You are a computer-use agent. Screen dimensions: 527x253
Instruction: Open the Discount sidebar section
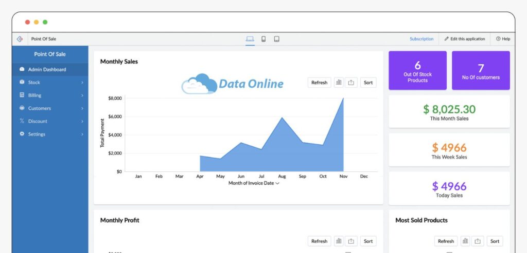coord(50,121)
